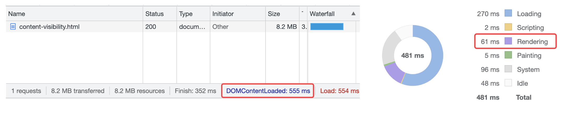The width and height of the screenshot is (578, 116).
Task: Sort by the Size column header
Action: point(274,14)
